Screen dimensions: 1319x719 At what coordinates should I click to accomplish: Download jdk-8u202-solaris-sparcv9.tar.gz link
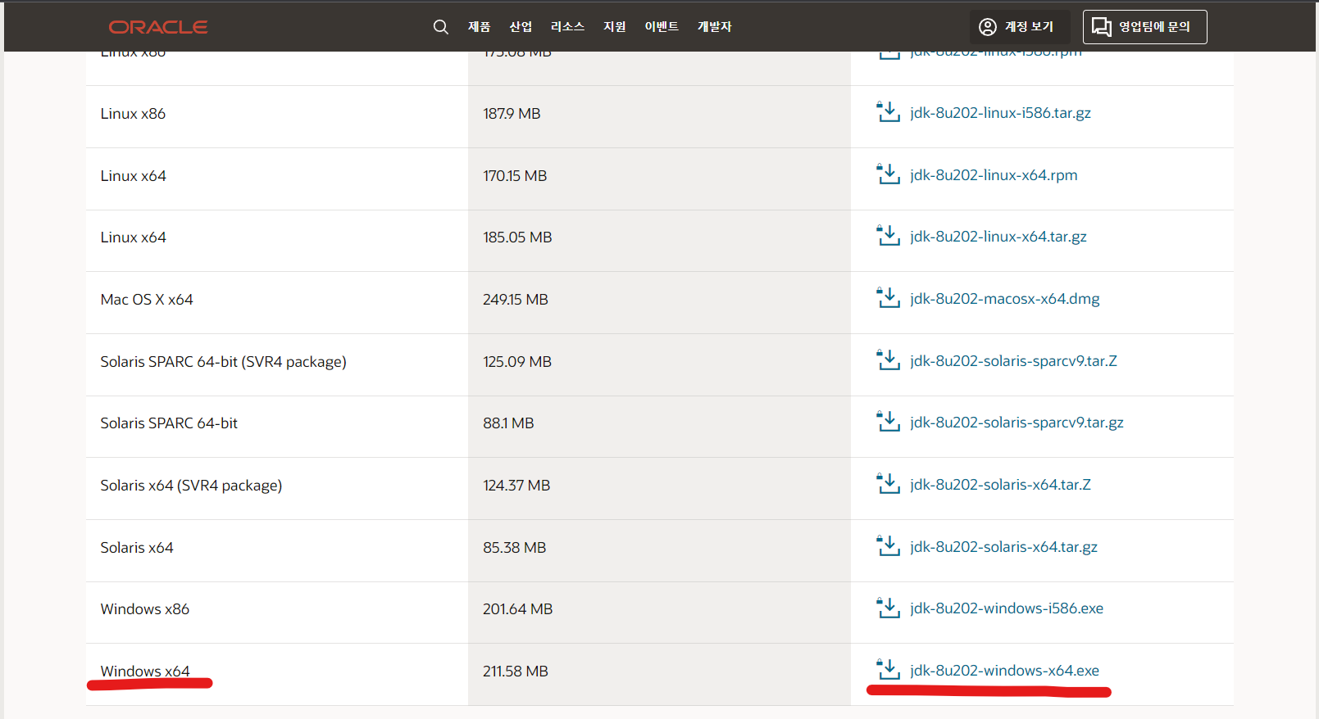pyautogui.click(x=1017, y=423)
